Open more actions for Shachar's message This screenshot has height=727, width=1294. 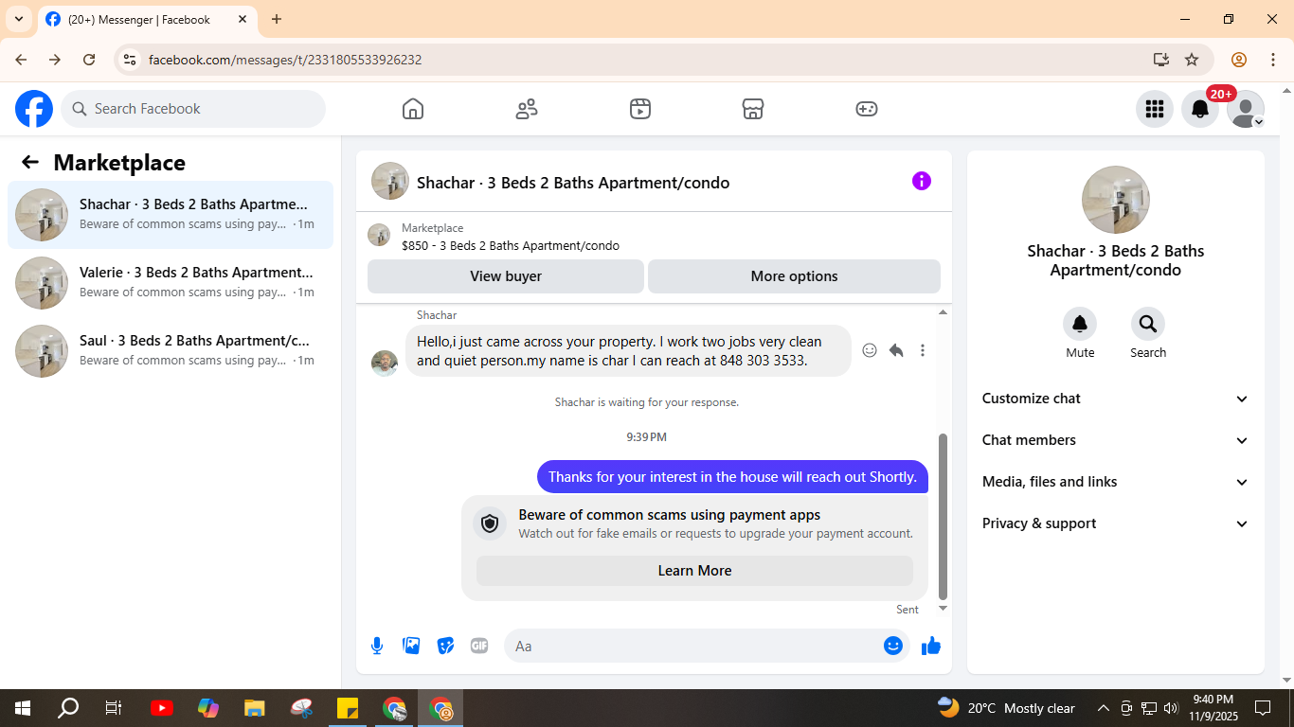923,350
